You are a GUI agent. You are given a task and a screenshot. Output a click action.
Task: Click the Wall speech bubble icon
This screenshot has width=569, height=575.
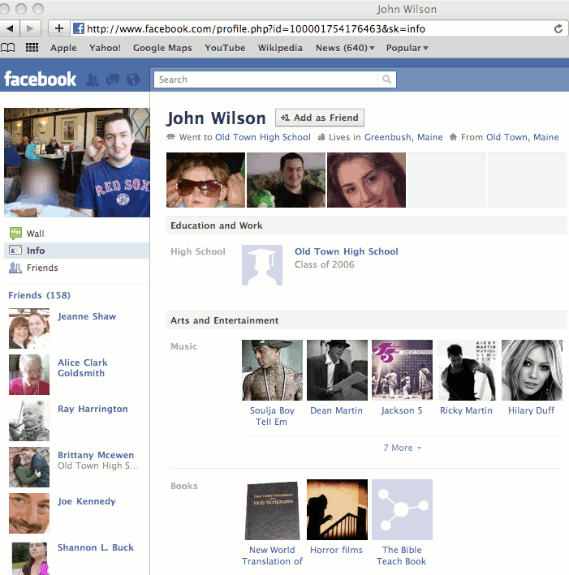click(x=15, y=234)
